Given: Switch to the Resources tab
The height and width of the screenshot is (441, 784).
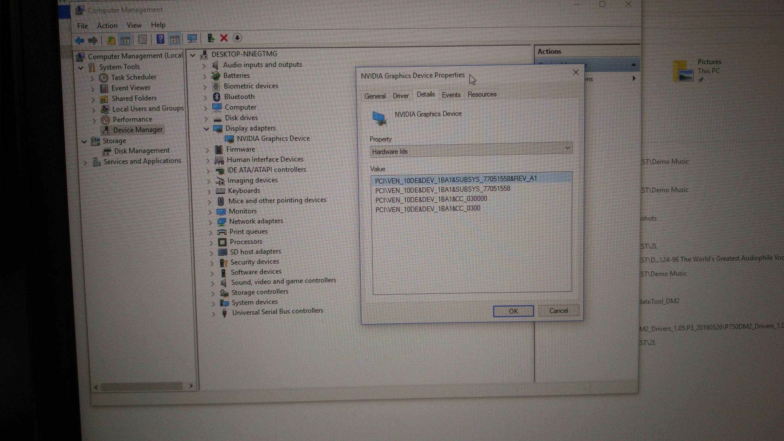Looking at the screenshot, I should click(x=482, y=94).
